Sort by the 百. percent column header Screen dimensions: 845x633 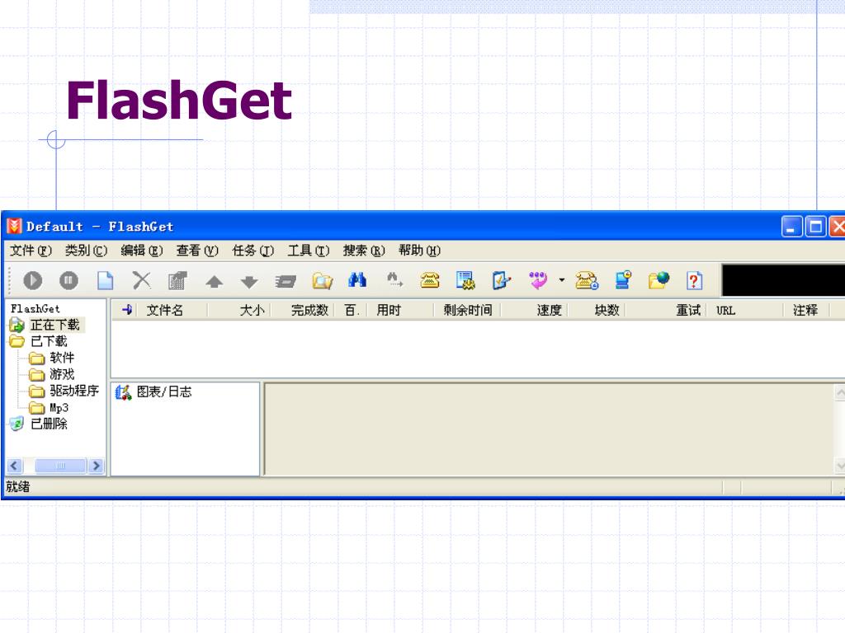(x=352, y=310)
